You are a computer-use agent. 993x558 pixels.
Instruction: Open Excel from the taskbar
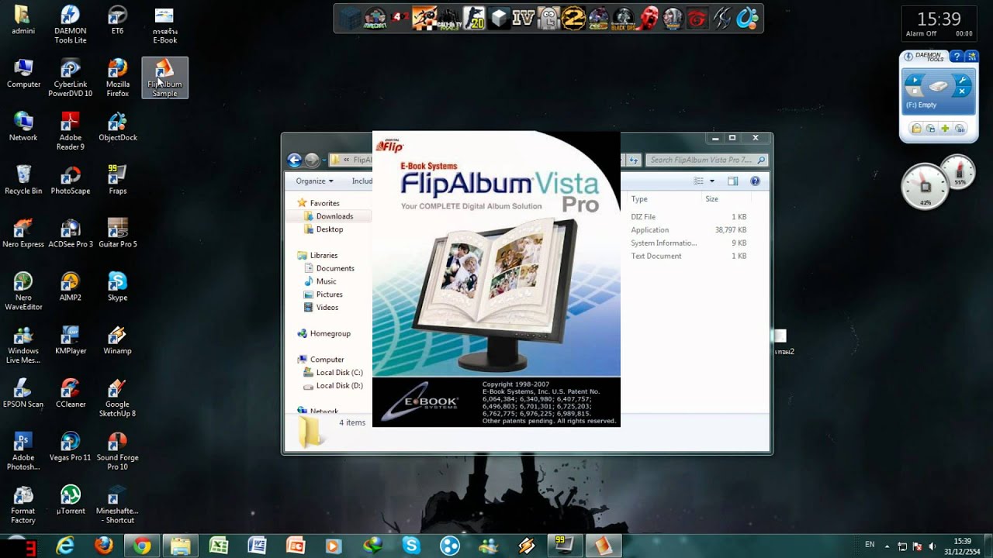pyautogui.click(x=219, y=546)
